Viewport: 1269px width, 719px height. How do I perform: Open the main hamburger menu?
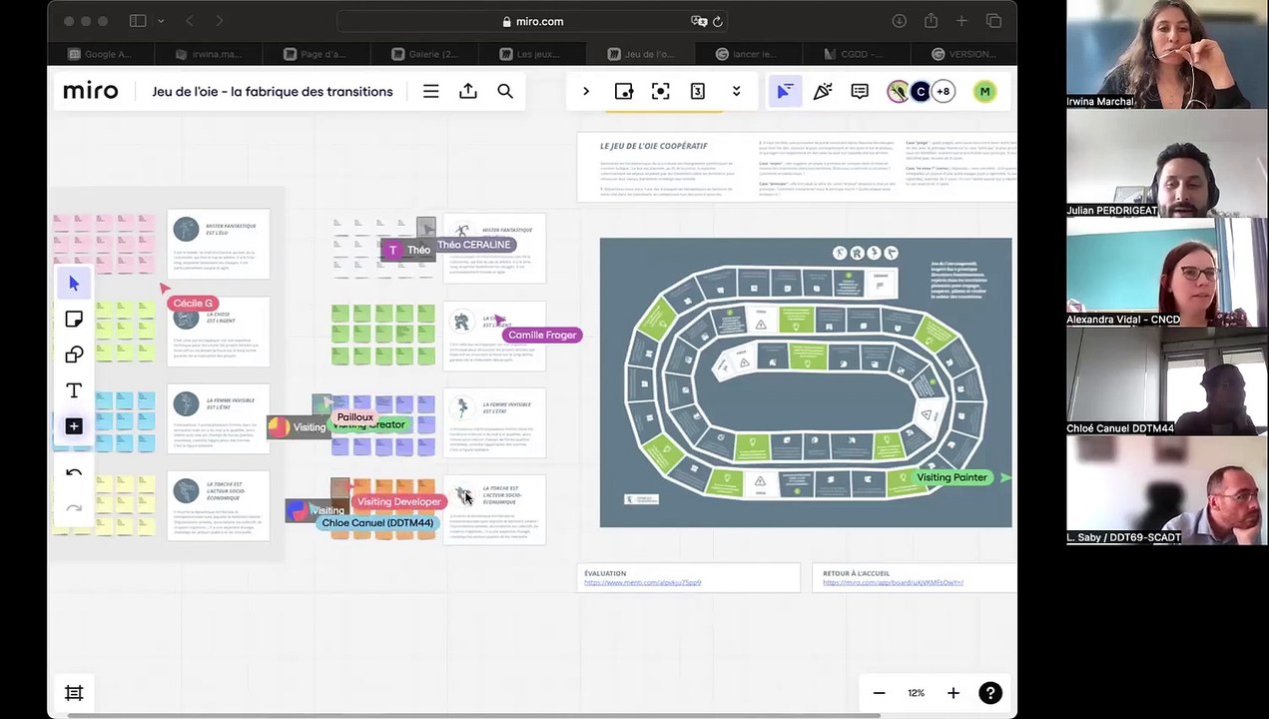tap(430, 92)
